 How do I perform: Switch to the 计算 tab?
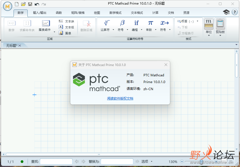click(155, 13)
